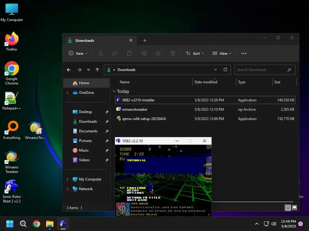Open network icon in system tray
The width and height of the screenshot is (309, 231).
[266, 224]
